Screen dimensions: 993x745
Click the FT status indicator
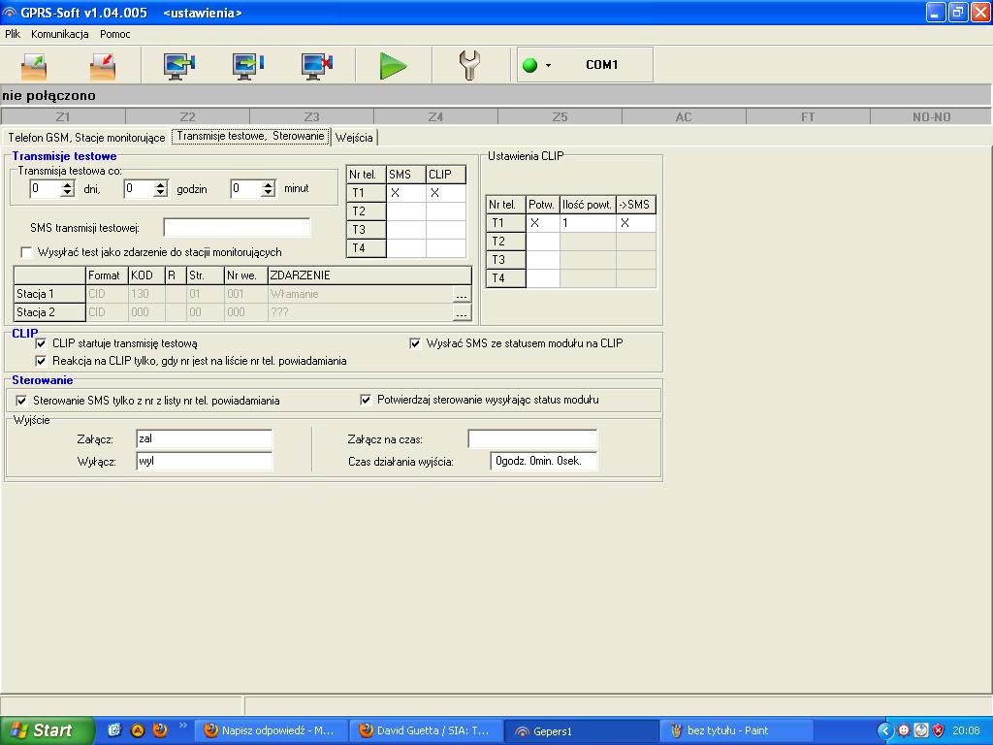[808, 116]
